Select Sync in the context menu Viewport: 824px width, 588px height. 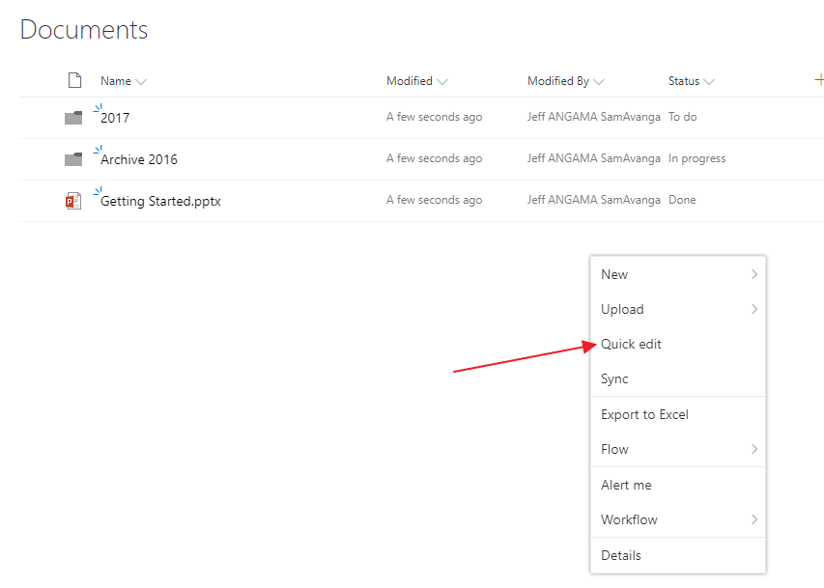[x=678, y=378]
